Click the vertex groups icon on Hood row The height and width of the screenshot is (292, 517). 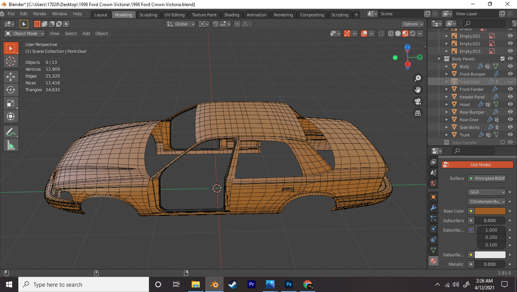pyautogui.click(x=488, y=104)
